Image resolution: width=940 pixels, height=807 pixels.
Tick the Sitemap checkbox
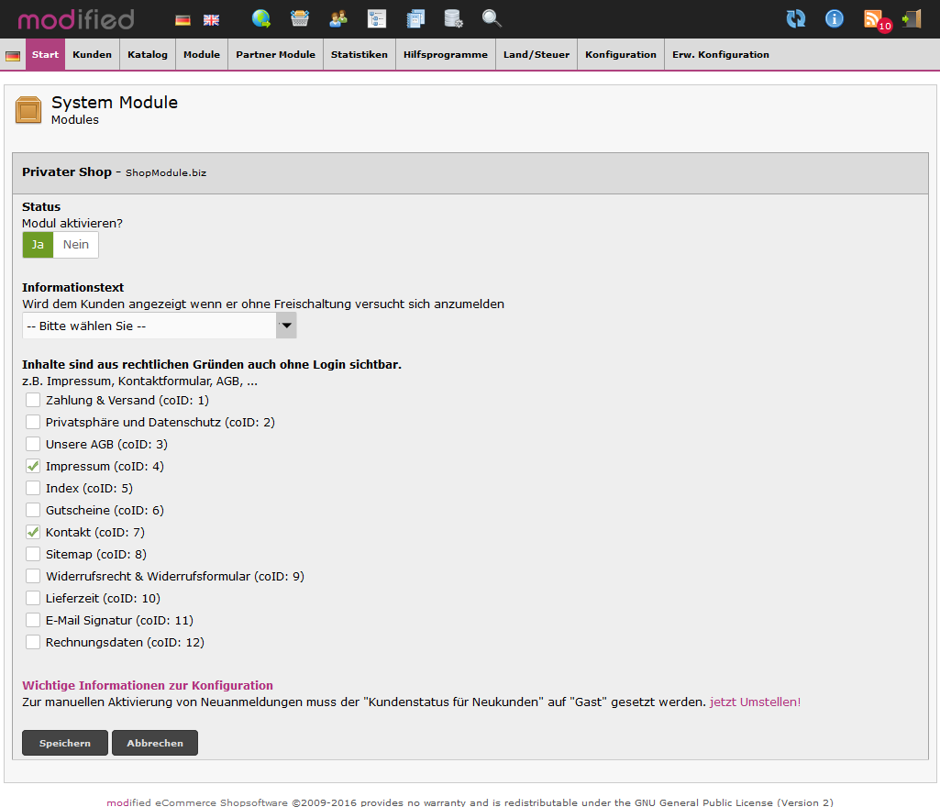click(33, 554)
